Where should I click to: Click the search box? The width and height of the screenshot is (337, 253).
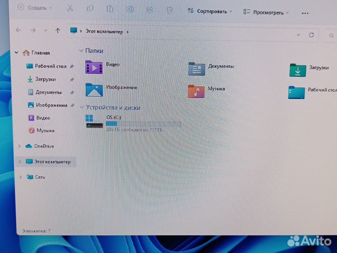tap(330, 36)
